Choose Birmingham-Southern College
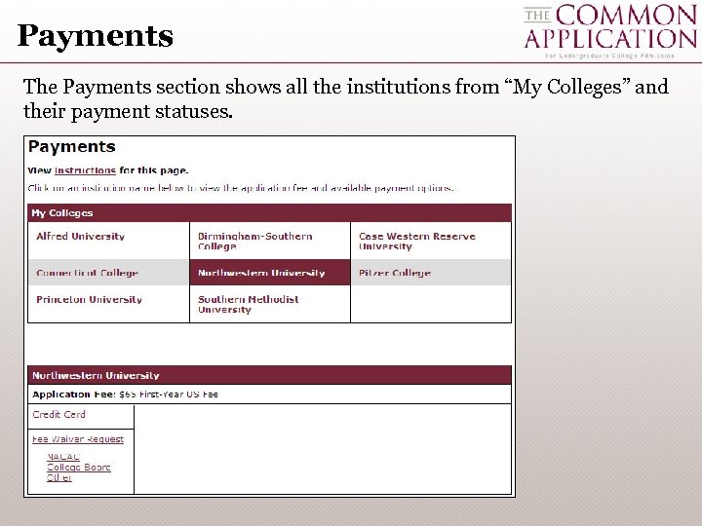 (x=254, y=241)
